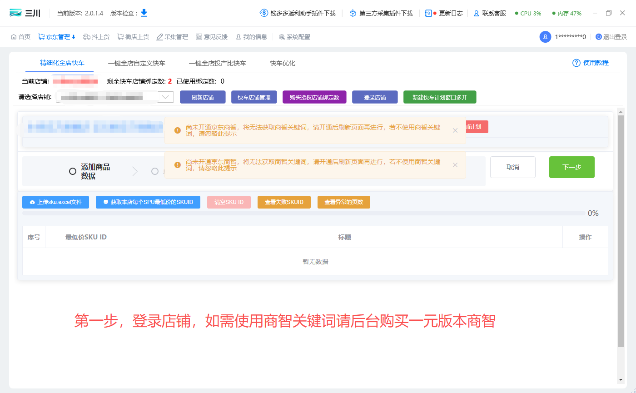Click the 暂无数据 empty table text
The height and width of the screenshot is (393, 636).
315,262
